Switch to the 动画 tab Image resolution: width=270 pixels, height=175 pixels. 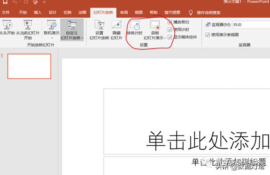82,13
